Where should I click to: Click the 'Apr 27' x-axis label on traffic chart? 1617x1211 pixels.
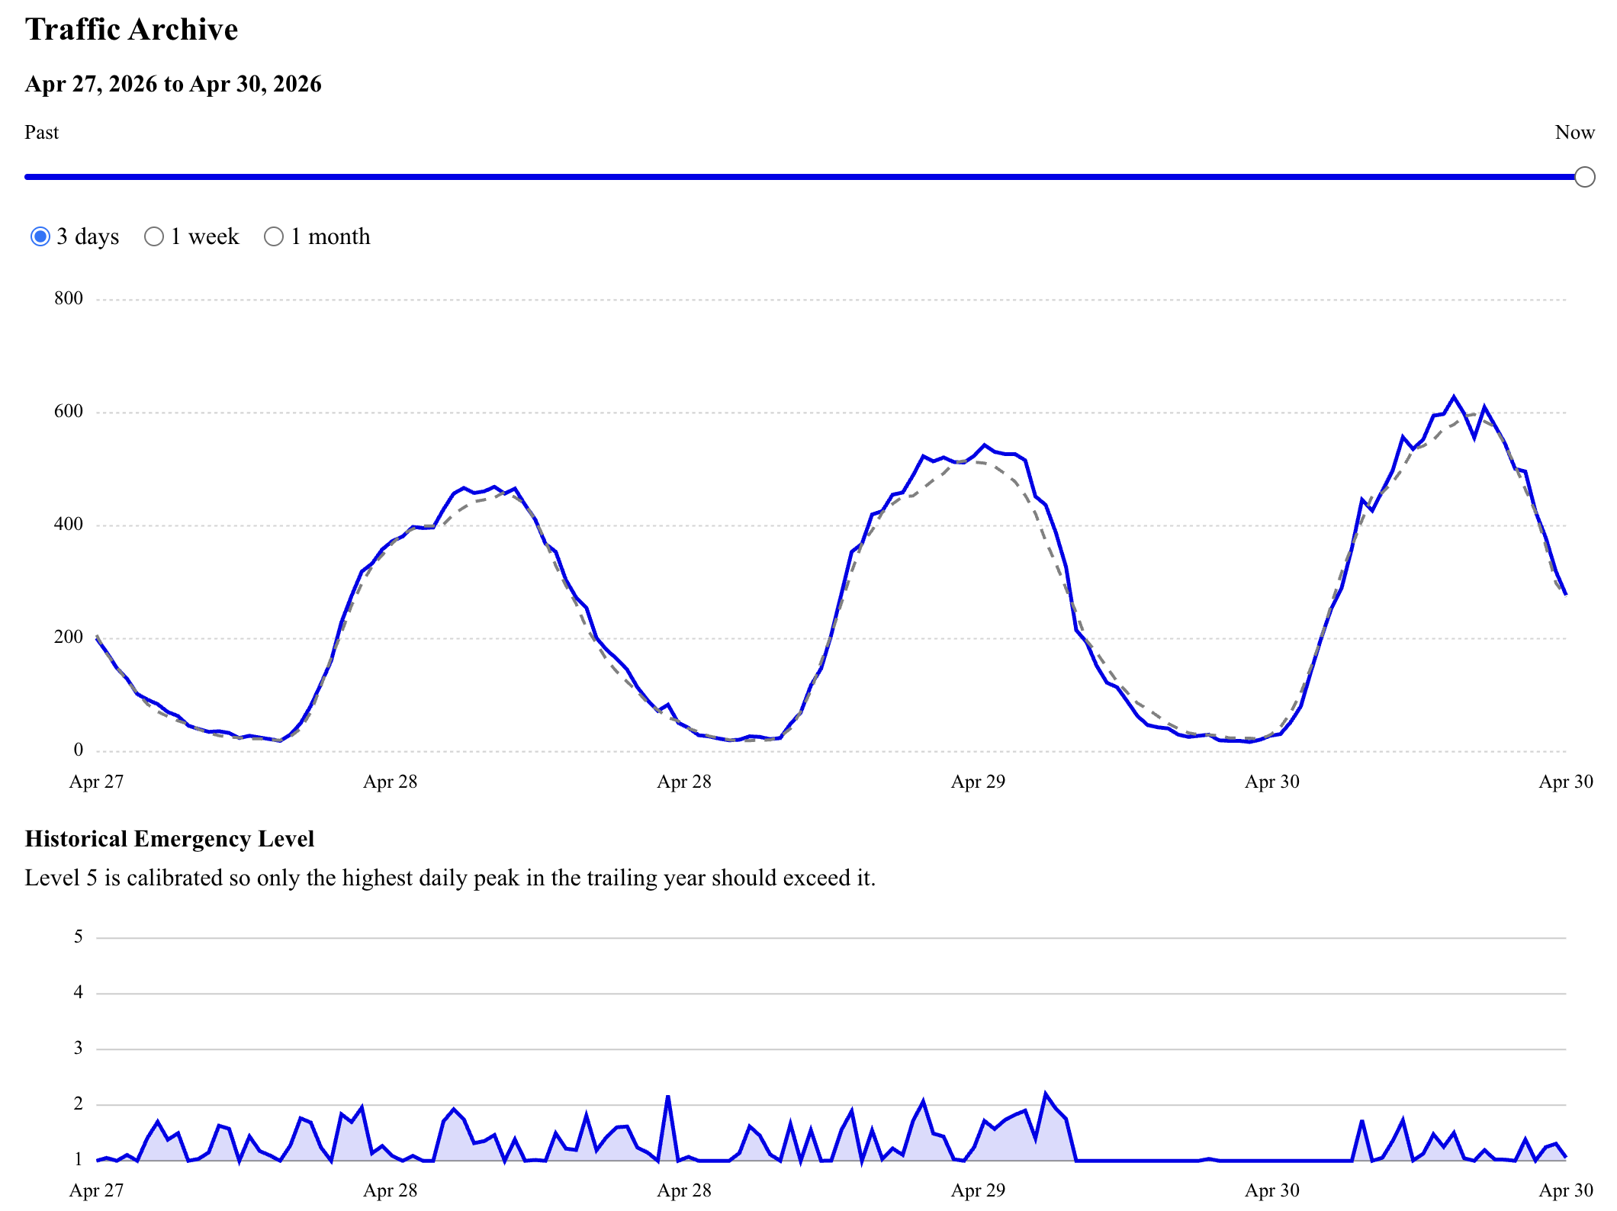(x=96, y=782)
